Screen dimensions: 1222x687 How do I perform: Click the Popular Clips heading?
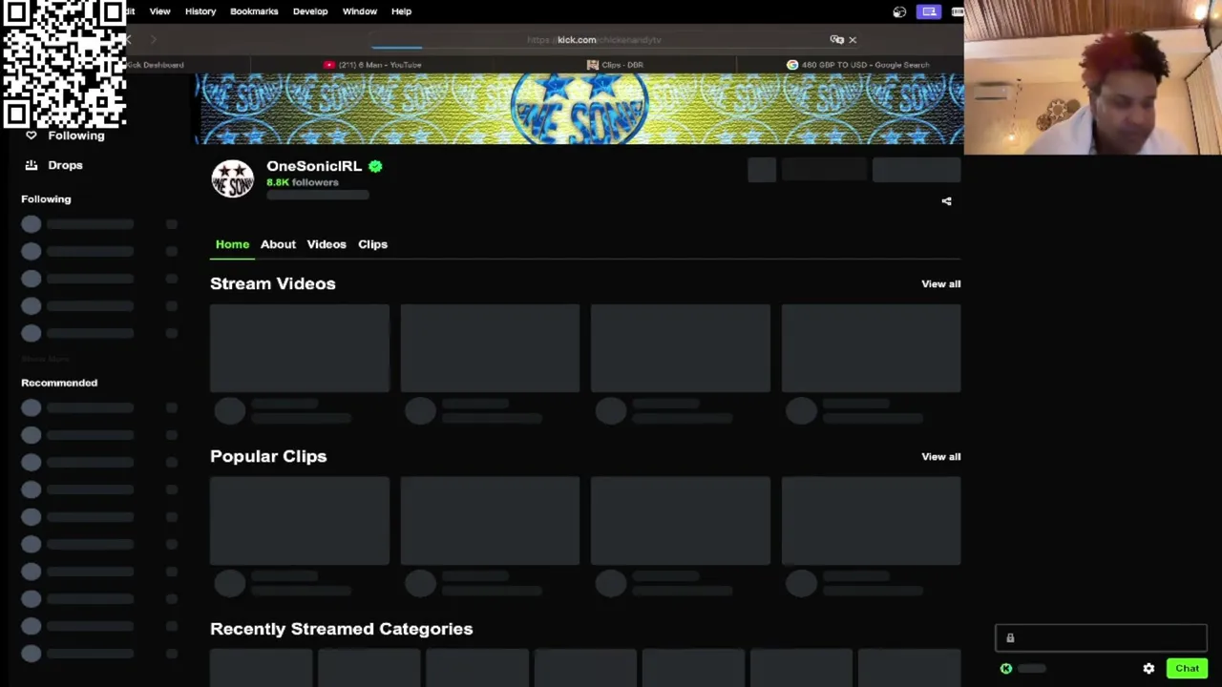point(268,457)
